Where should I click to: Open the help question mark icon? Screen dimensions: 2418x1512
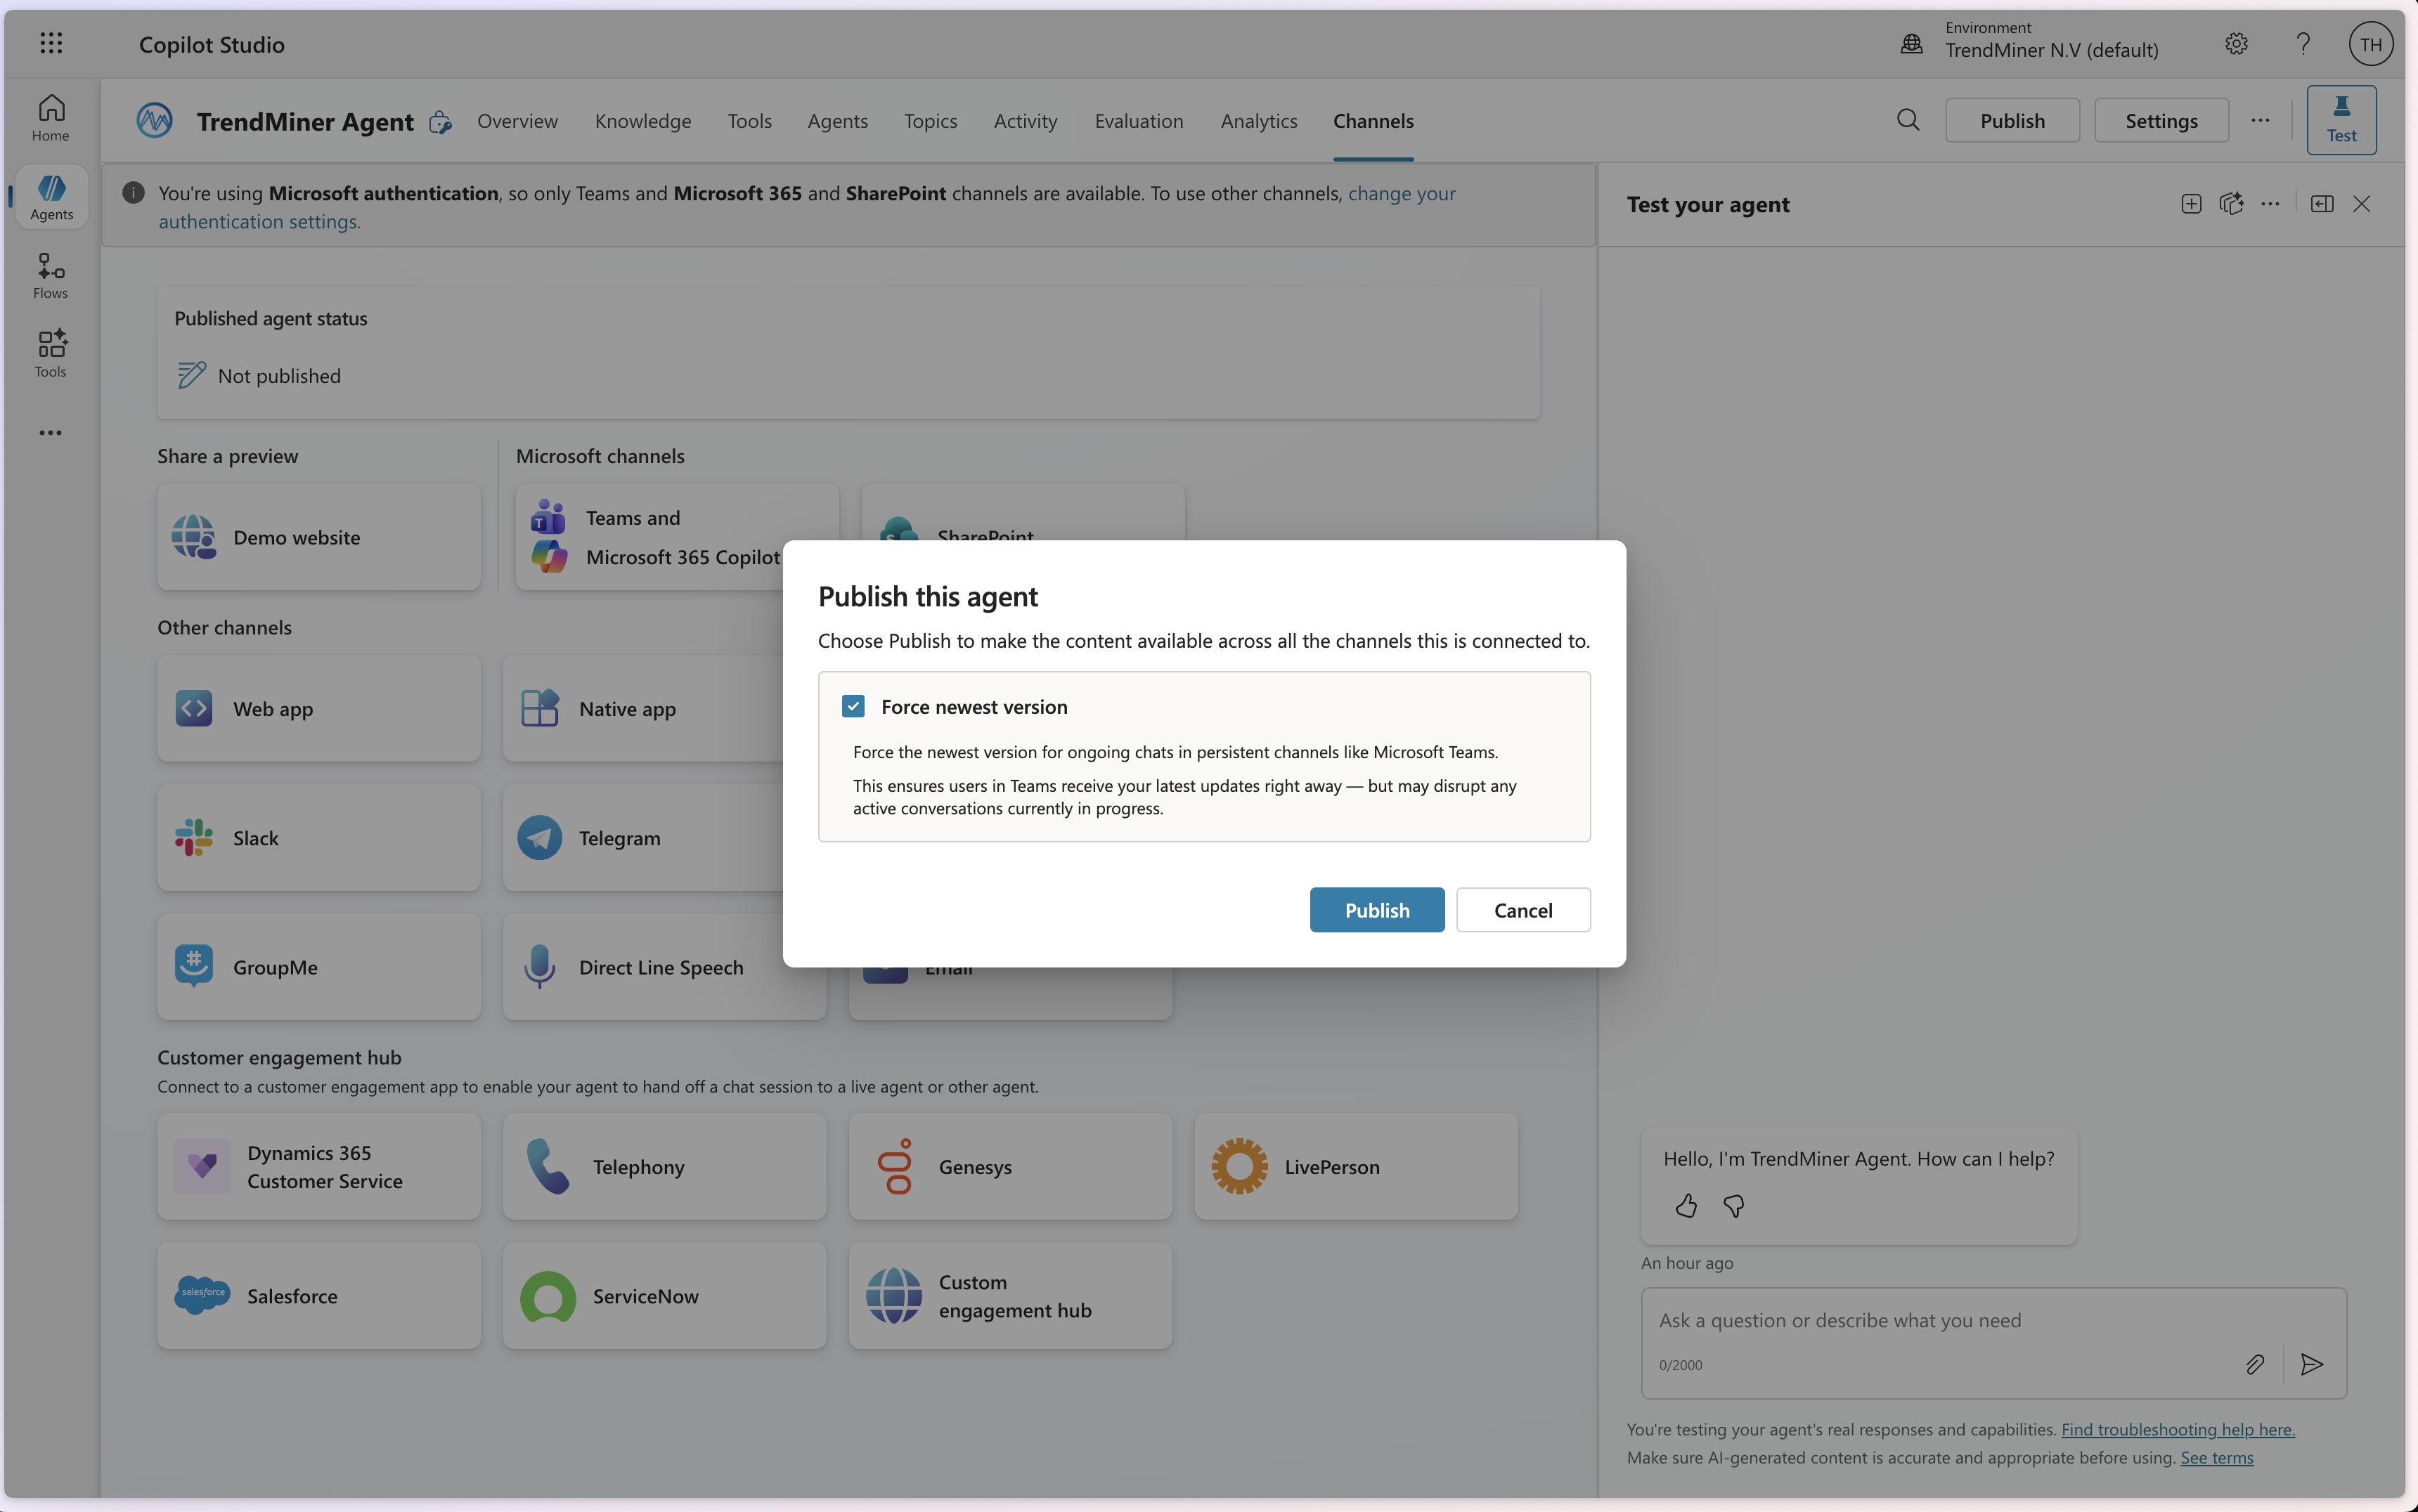click(x=2303, y=44)
